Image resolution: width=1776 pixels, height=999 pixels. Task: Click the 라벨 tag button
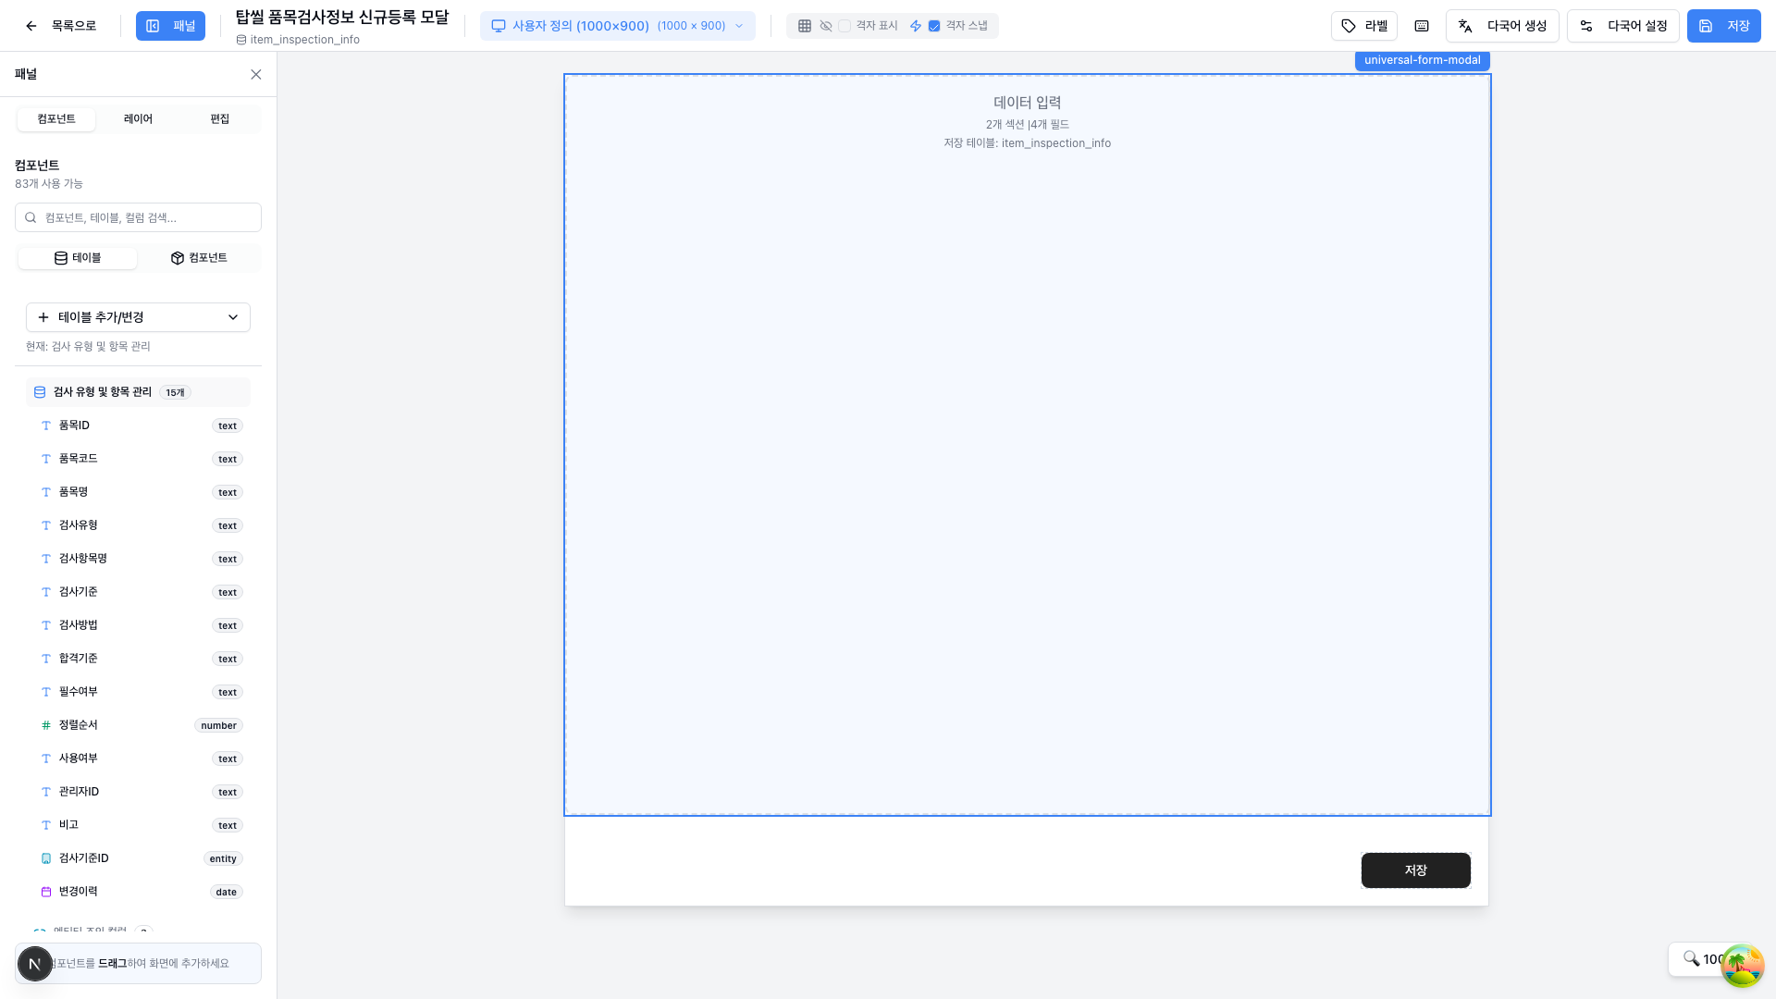(1363, 26)
